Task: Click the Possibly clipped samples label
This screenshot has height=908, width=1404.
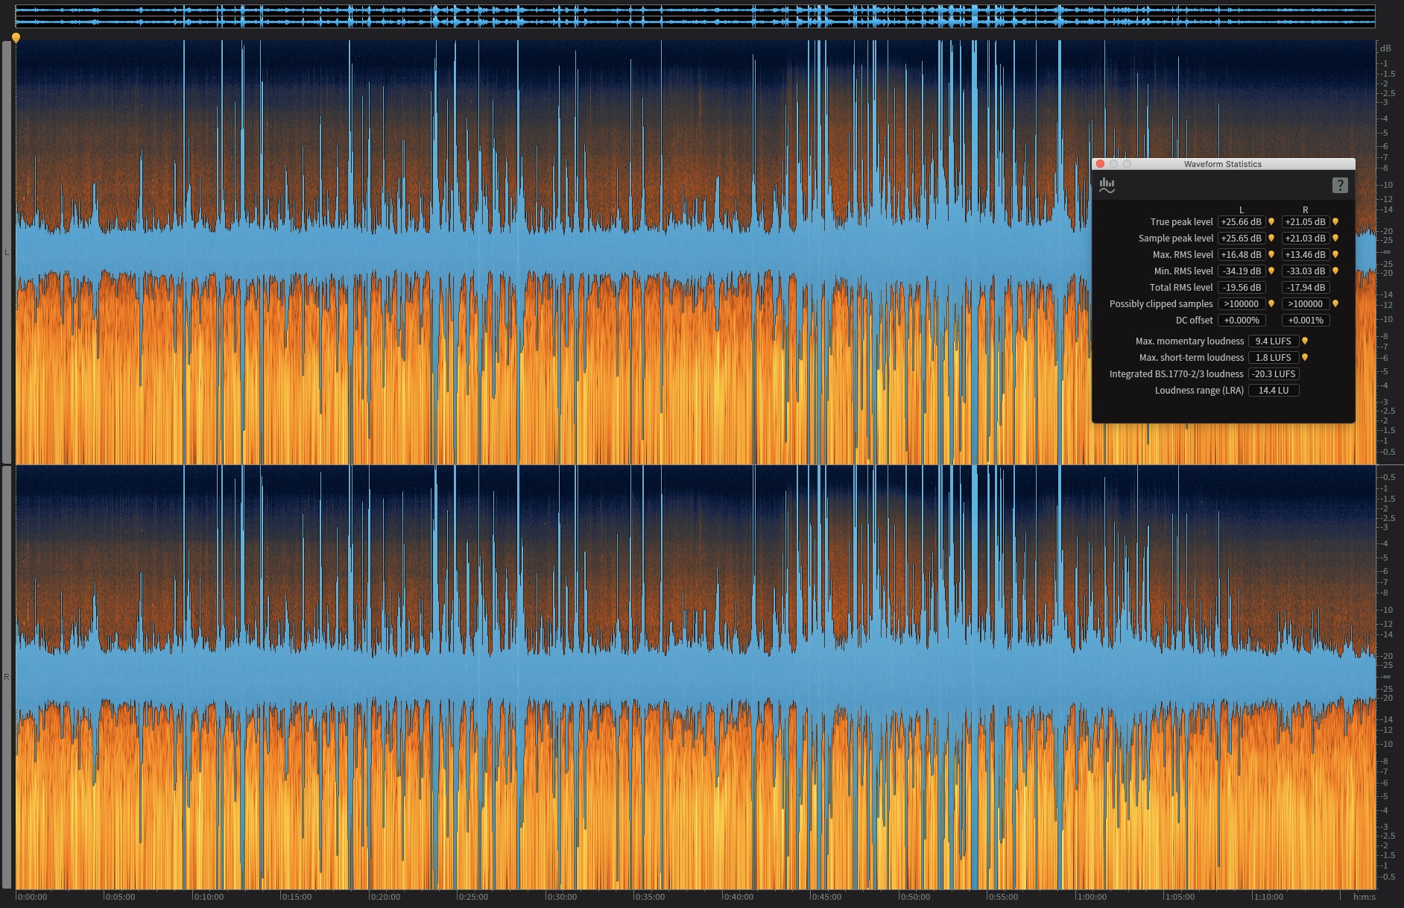Action: [x=1161, y=303]
